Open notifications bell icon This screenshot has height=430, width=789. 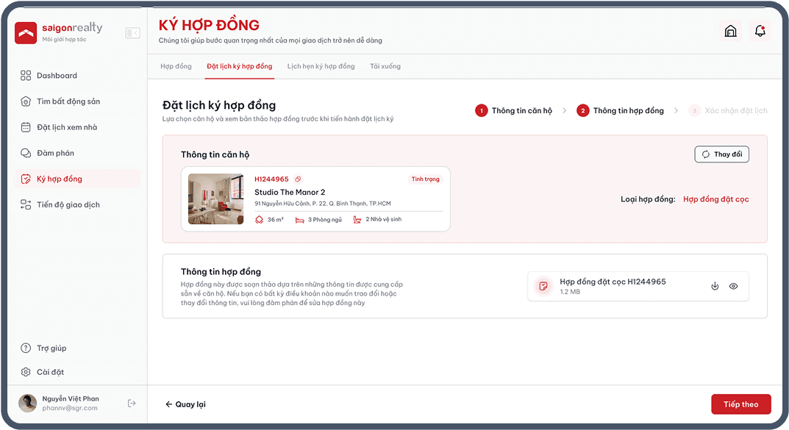760,32
